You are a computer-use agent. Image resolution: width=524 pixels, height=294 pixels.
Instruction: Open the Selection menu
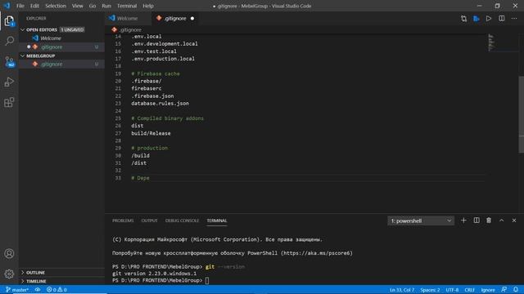(56, 6)
